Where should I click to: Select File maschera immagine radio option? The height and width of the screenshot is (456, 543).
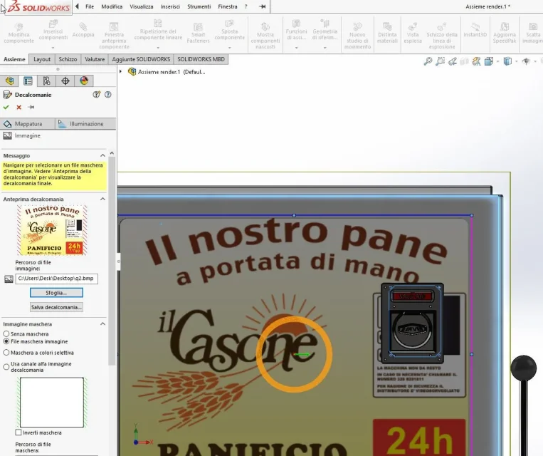point(6,341)
